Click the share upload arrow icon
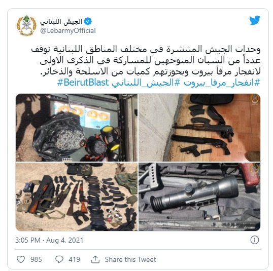The height and width of the screenshot is (271, 273). click(x=95, y=259)
